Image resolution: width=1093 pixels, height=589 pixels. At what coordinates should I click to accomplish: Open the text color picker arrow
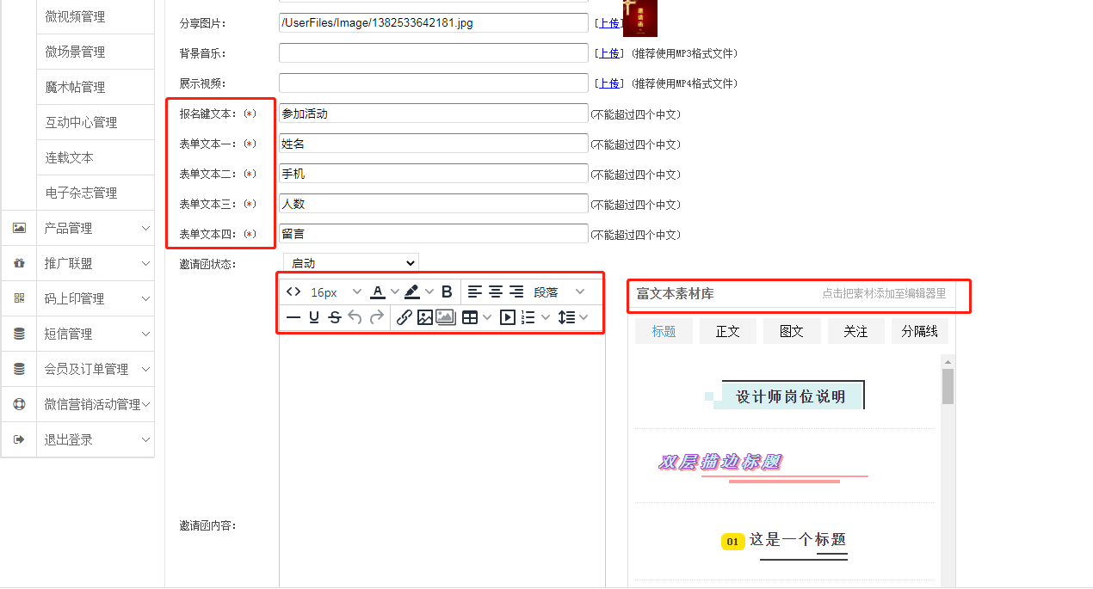pos(395,292)
